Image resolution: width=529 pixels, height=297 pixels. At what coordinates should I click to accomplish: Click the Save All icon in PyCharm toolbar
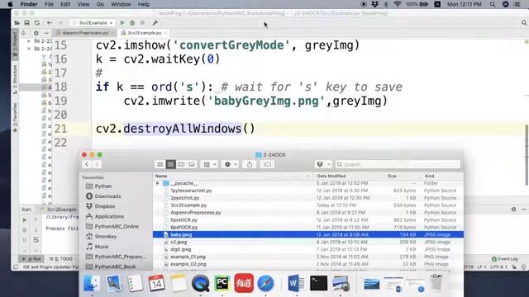coord(26,23)
